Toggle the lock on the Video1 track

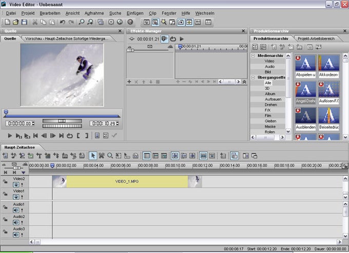pyautogui.click(x=5, y=194)
